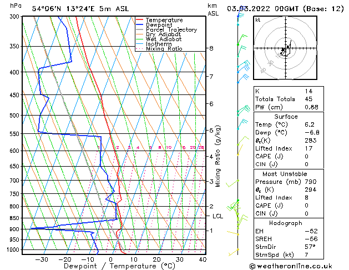The image size is (349, 270).
Task: Click the weatheronline.co.uk copyright text
Action: pos(291,266)
